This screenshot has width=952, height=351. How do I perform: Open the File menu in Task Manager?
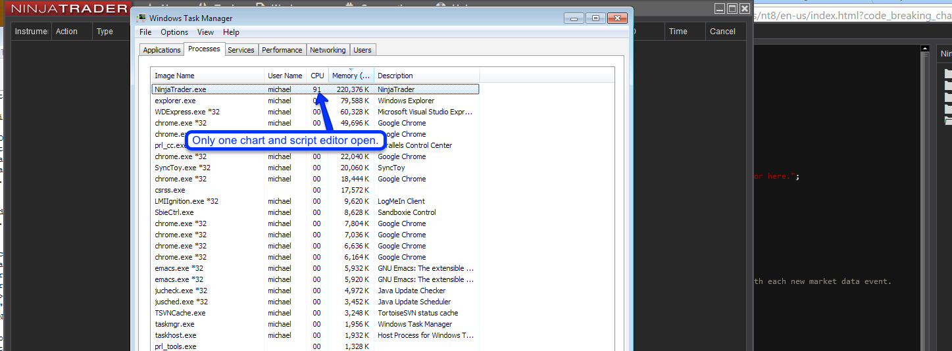coord(145,32)
